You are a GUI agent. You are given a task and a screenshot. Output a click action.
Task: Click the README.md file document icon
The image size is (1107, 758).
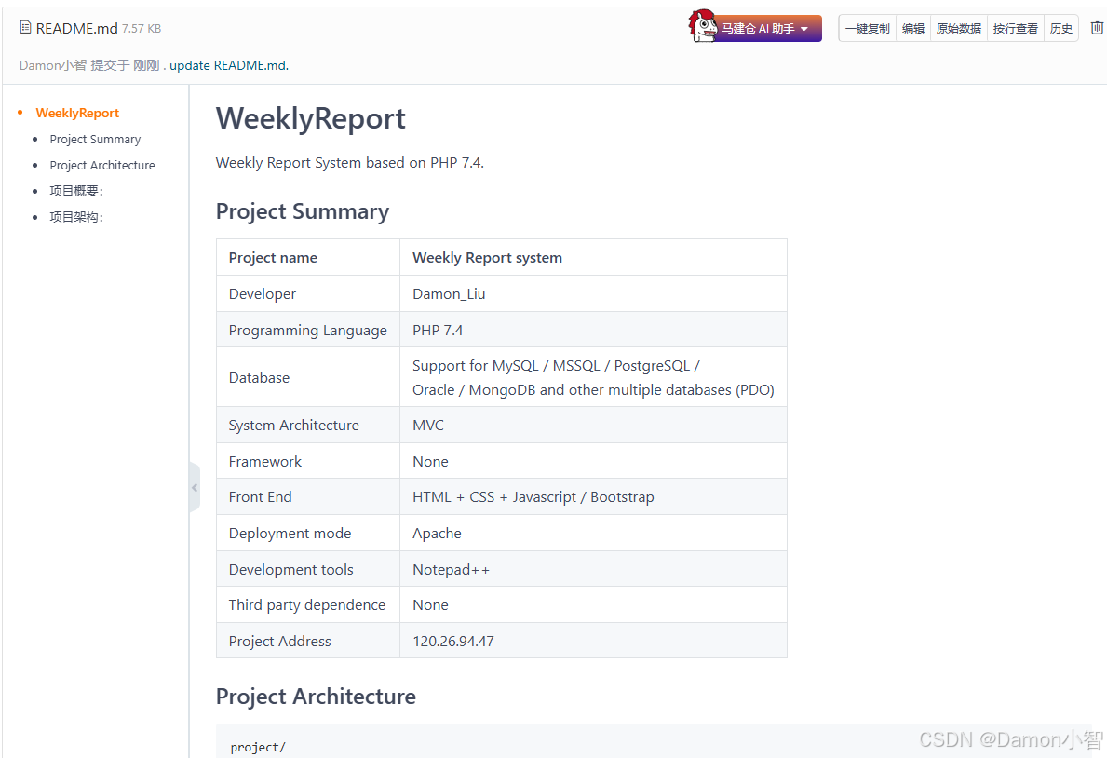pyautogui.click(x=25, y=28)
